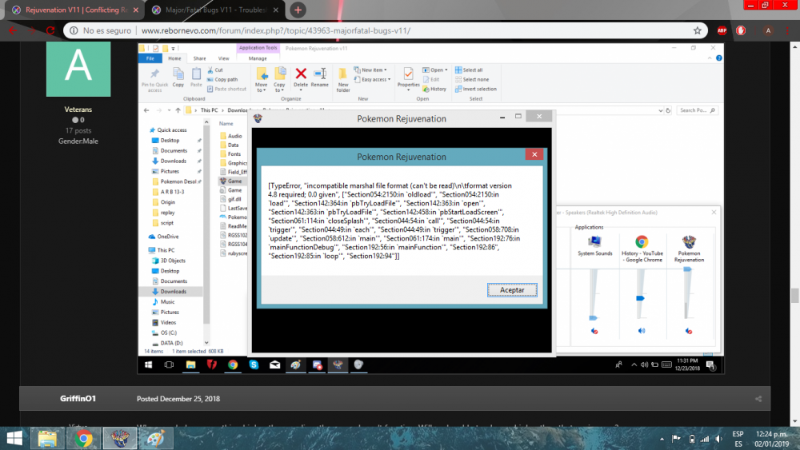The height and width of the screenshot is (450, 800).
Task: Click the share icon on GriffinO1's post
Action: coord(758,399)
